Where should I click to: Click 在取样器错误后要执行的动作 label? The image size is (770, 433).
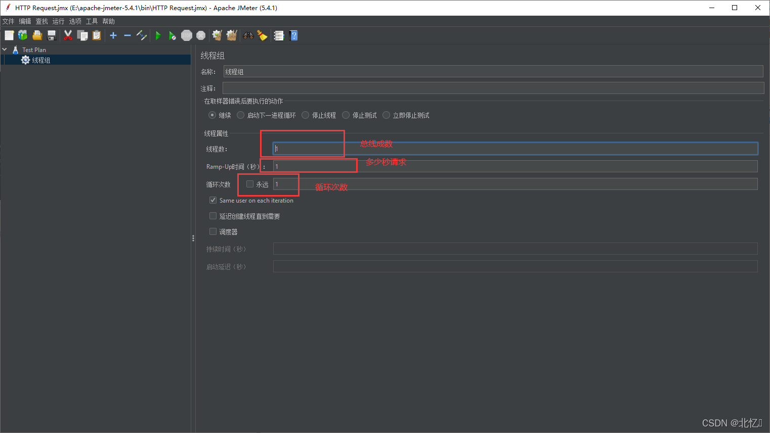point(243,101)
